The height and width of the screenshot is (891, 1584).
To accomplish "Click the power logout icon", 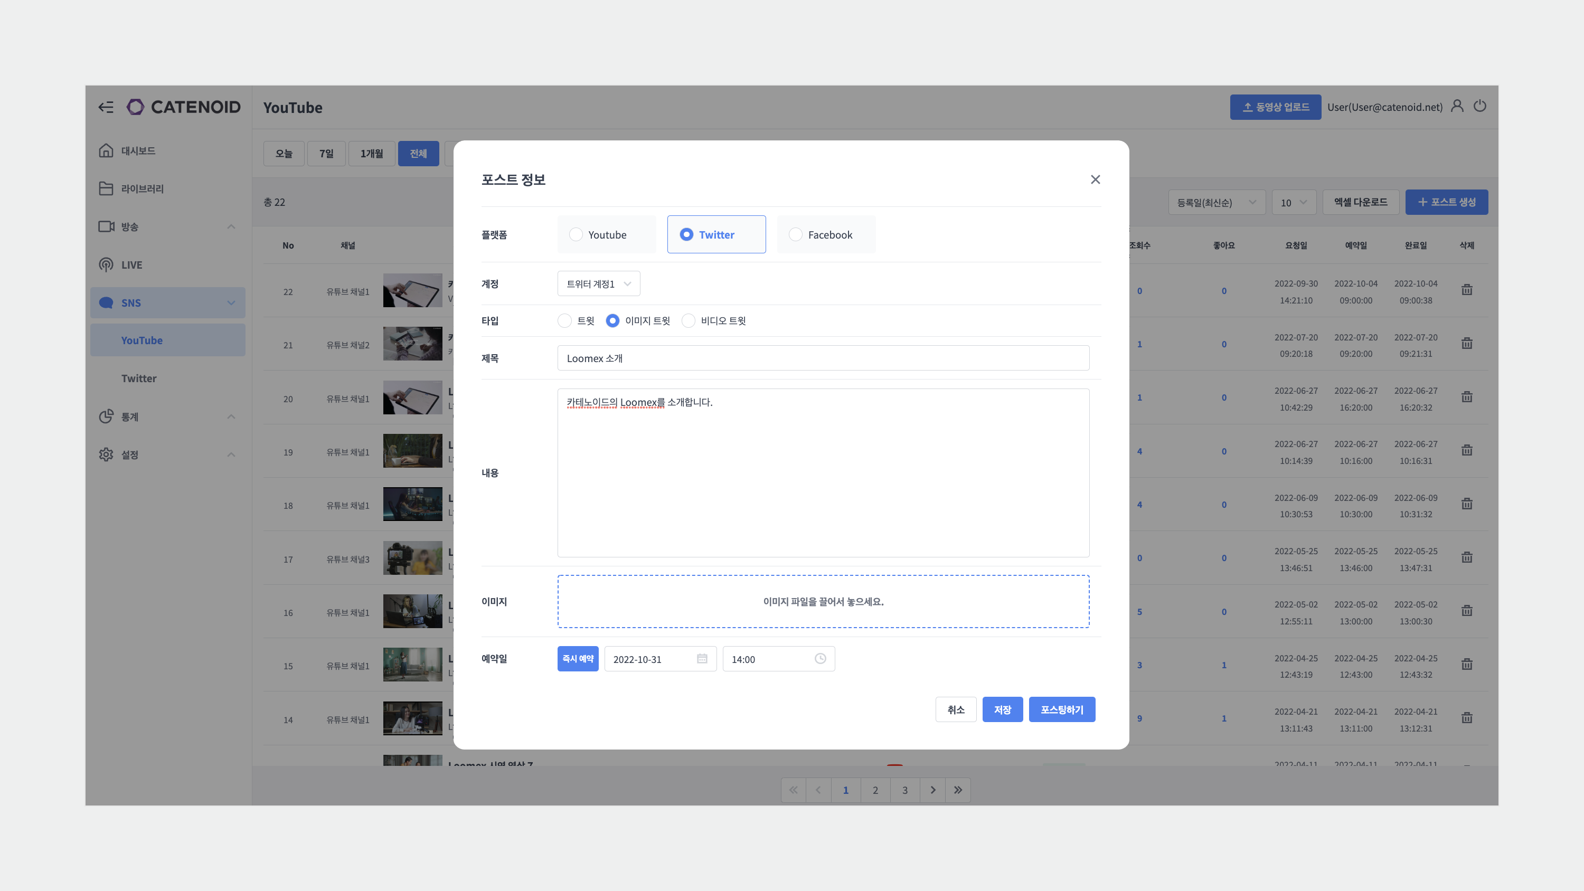I will click(1479, 107).
